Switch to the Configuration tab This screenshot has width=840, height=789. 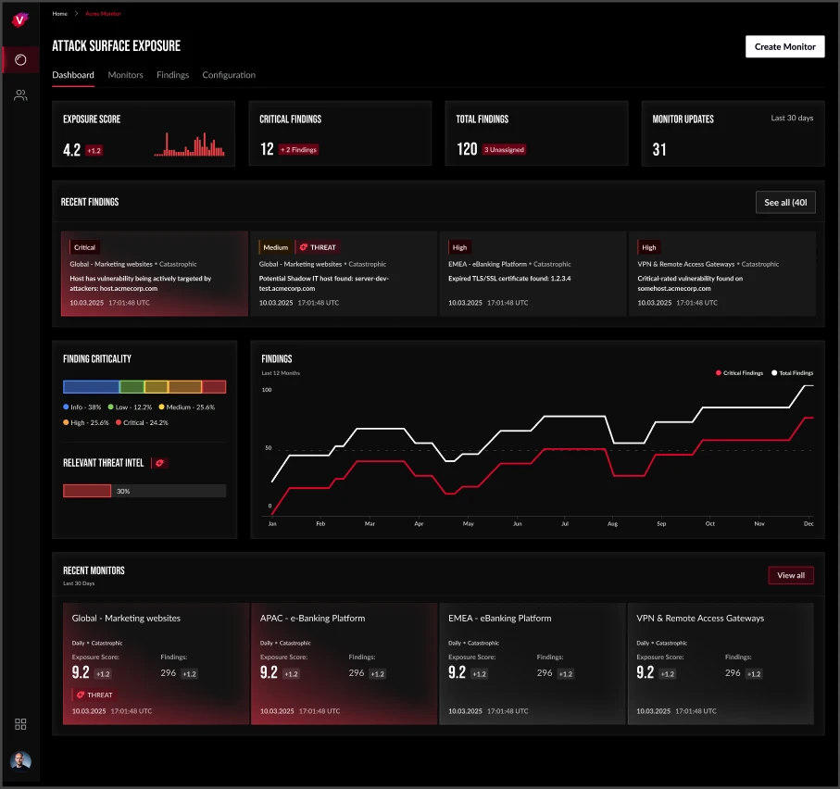coord(229,75)
